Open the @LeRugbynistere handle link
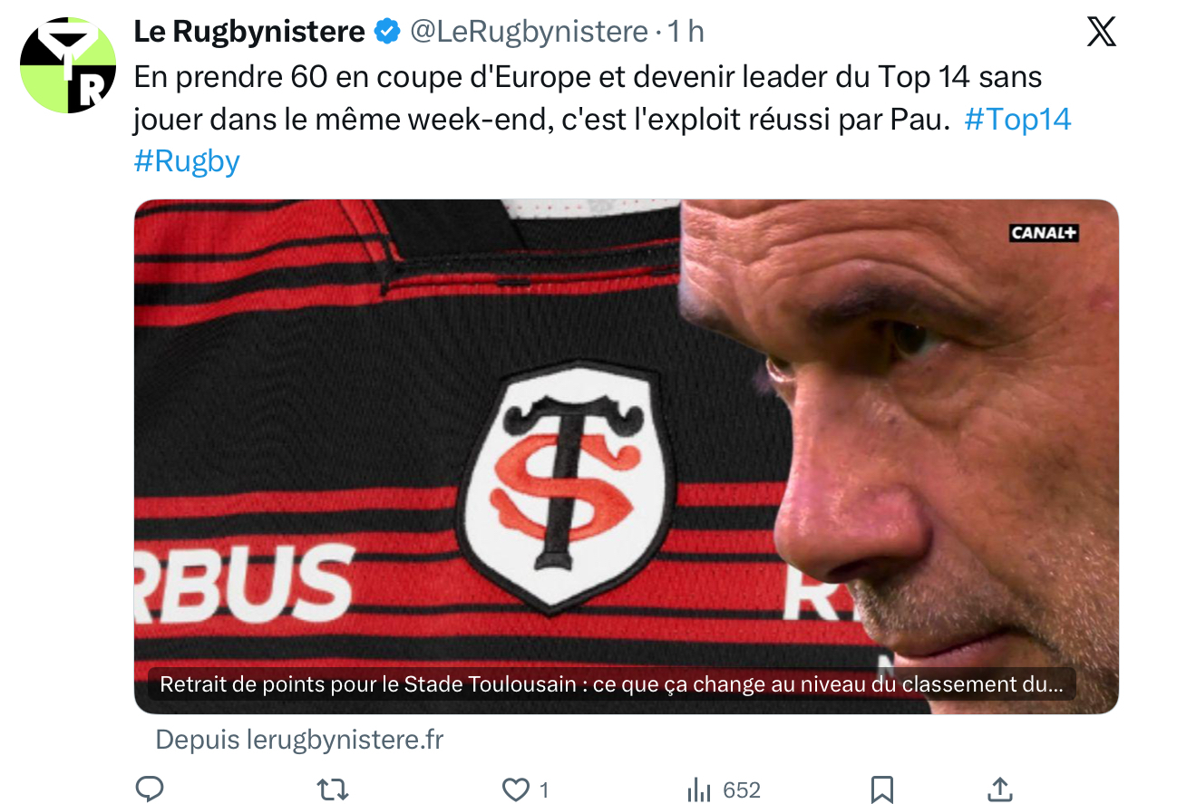This screenshot has width=1177, height=804. [530, 32]
